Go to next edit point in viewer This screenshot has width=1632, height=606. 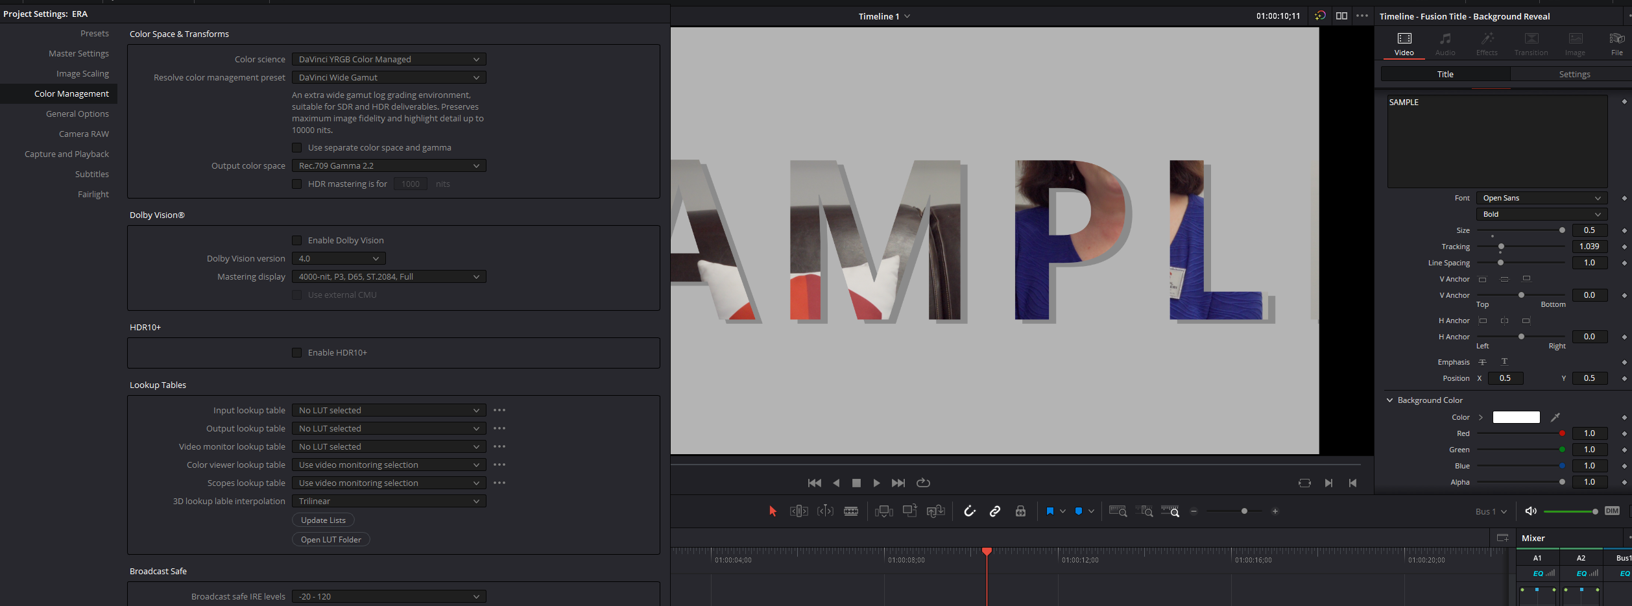1328,483
